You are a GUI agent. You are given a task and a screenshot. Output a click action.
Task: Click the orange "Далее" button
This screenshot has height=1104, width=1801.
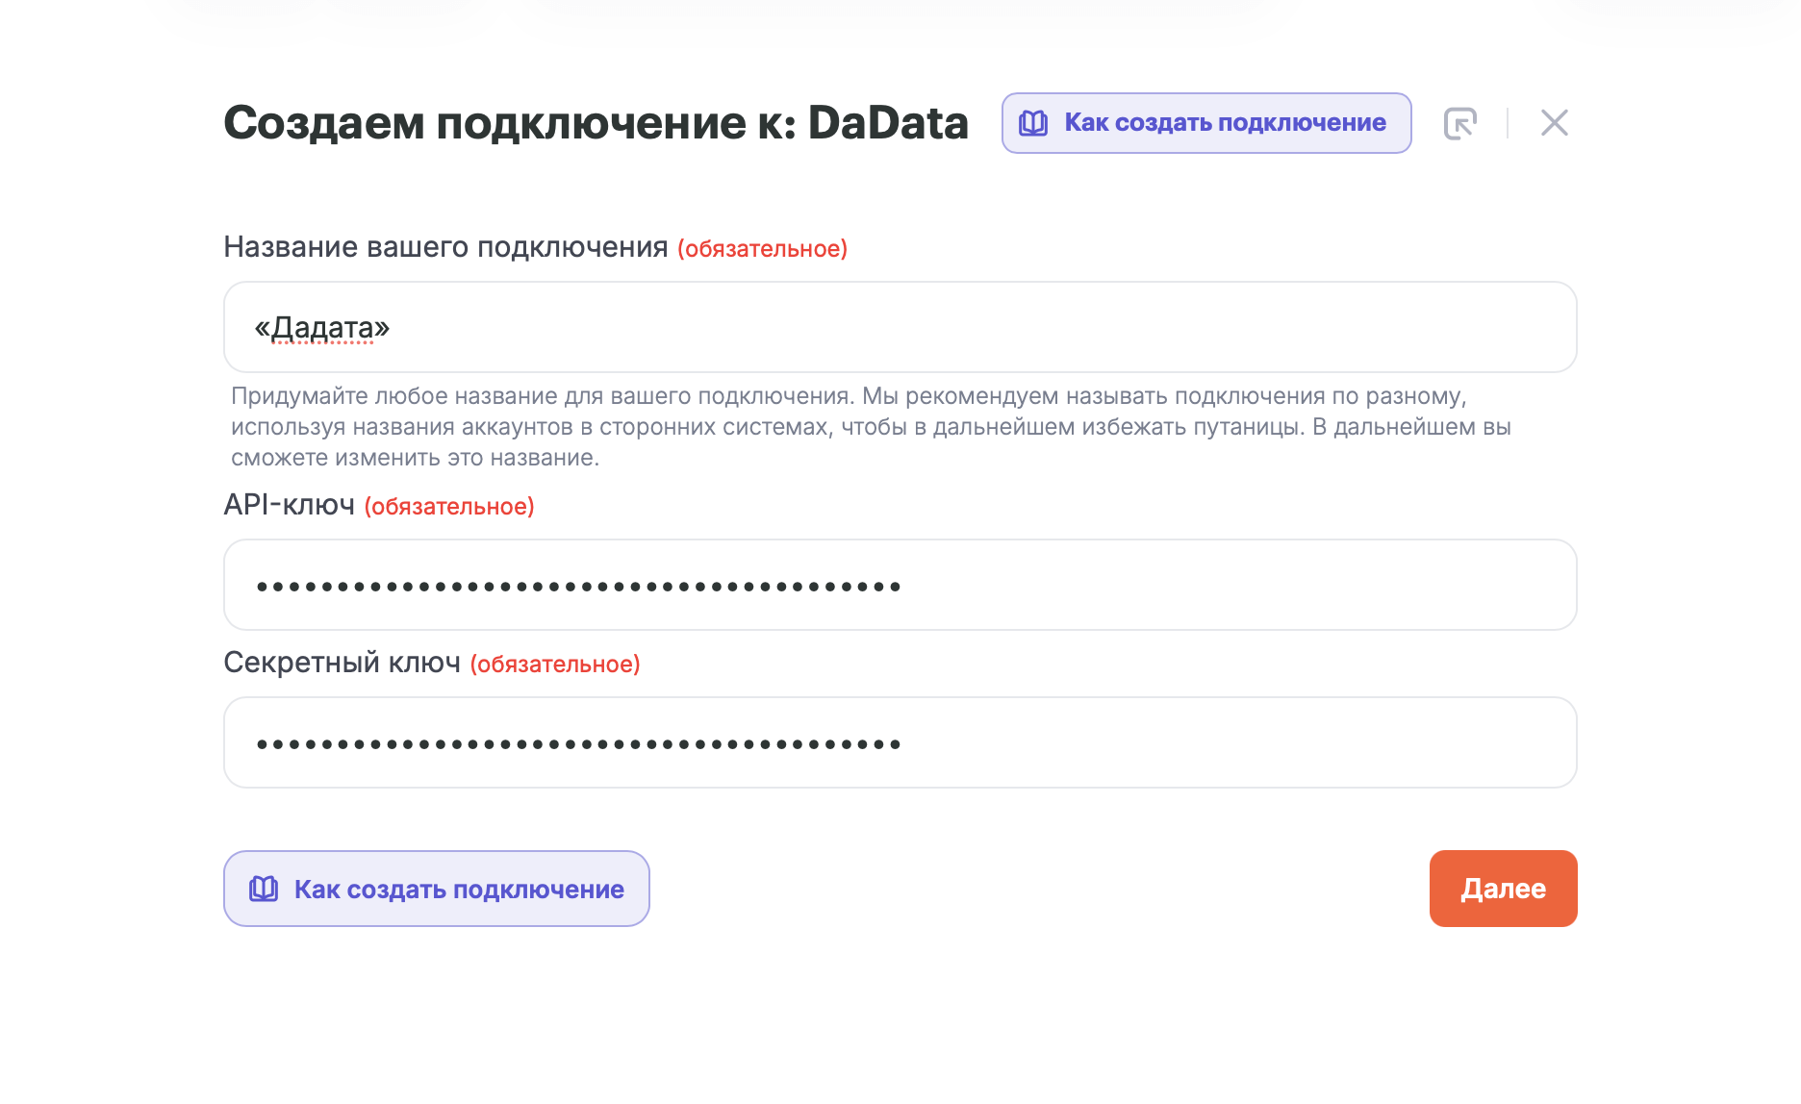1503,889
